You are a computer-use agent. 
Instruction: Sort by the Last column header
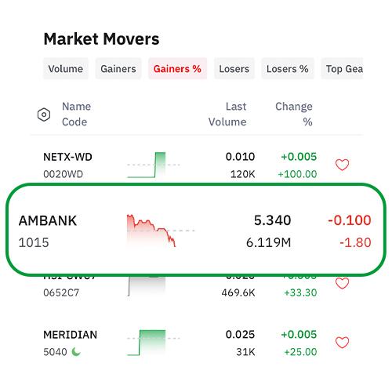[x=236, y=107]
